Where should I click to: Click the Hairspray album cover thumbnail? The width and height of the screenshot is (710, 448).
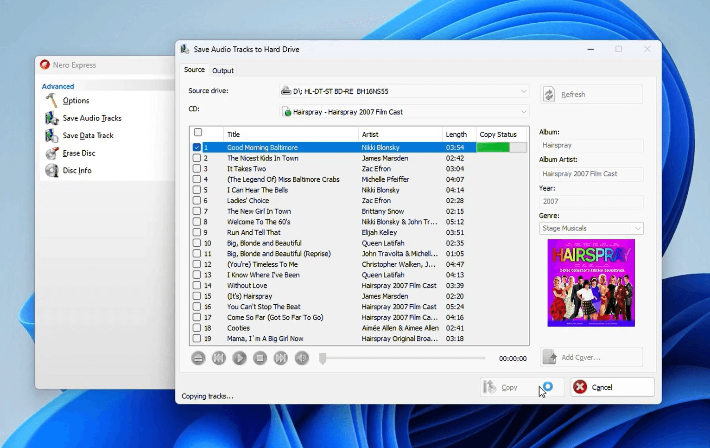(591, 283)
